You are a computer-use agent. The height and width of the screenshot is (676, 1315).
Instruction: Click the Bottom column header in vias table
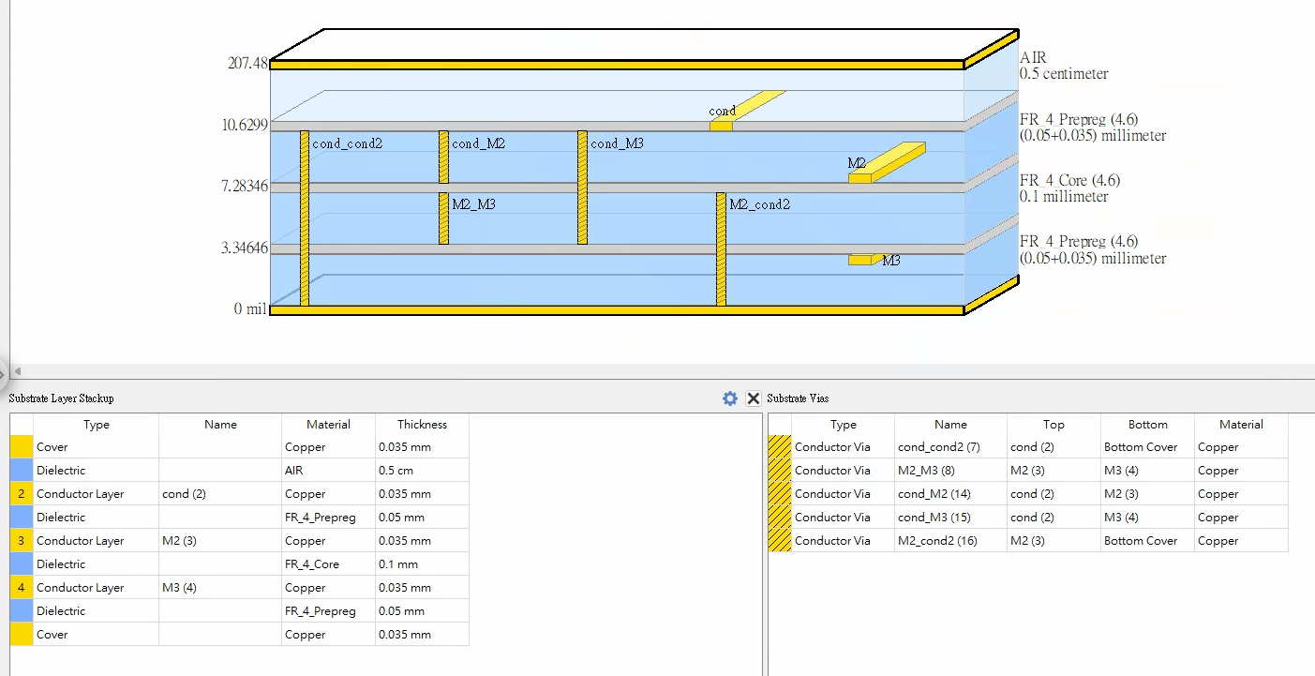point(1147,425)
